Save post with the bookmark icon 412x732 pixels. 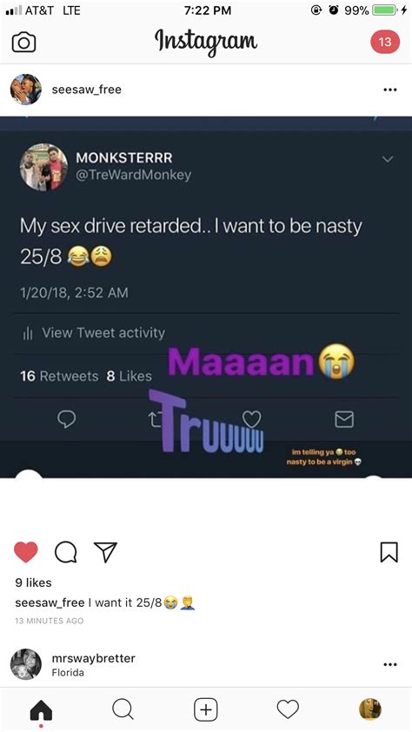pyautogui.click(x=389, y=552)
